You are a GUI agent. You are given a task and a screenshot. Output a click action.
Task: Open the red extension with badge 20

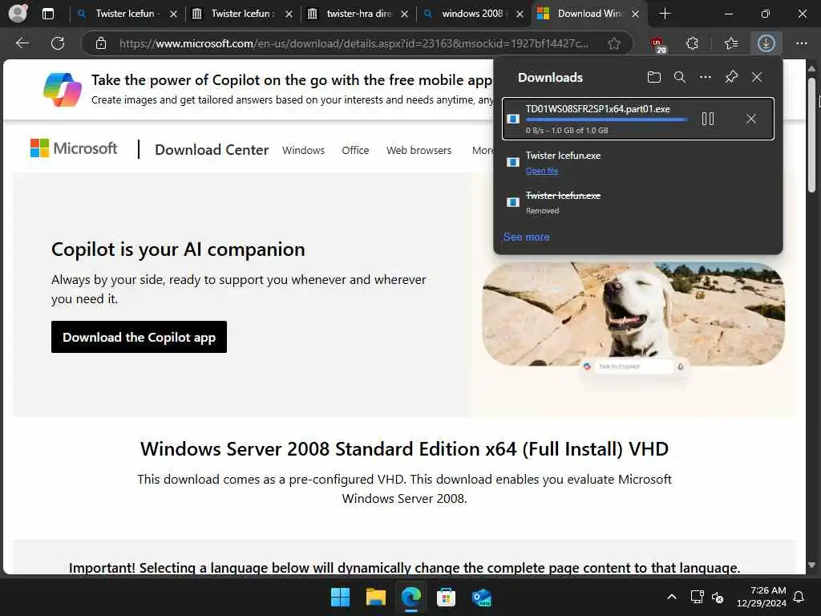pos(657,44)
